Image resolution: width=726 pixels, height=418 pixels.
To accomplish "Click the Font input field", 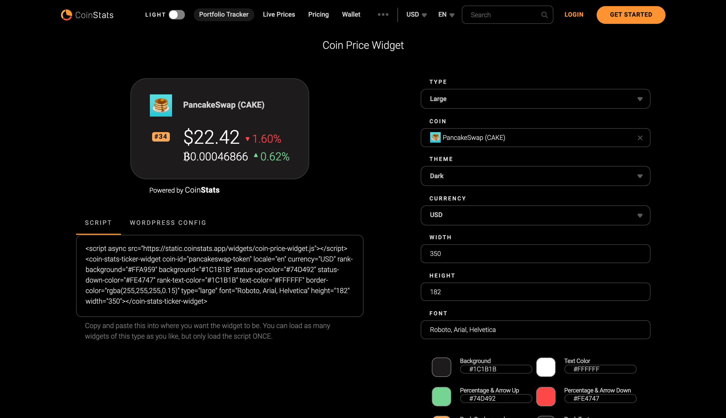I will click(535, 329).
